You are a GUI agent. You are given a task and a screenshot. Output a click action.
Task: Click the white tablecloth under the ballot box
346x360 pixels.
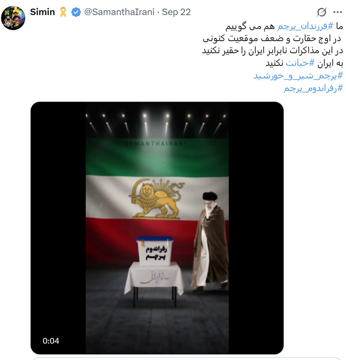(x=154, y=278)
